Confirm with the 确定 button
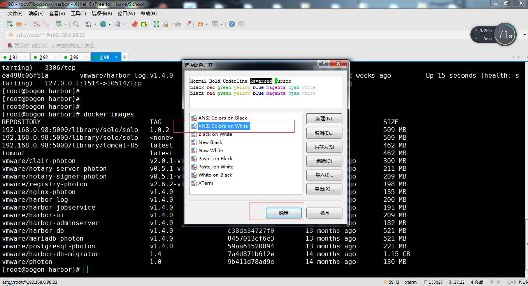Image resolution: width=528 pixels, height=286 pixels. point(284,213)
